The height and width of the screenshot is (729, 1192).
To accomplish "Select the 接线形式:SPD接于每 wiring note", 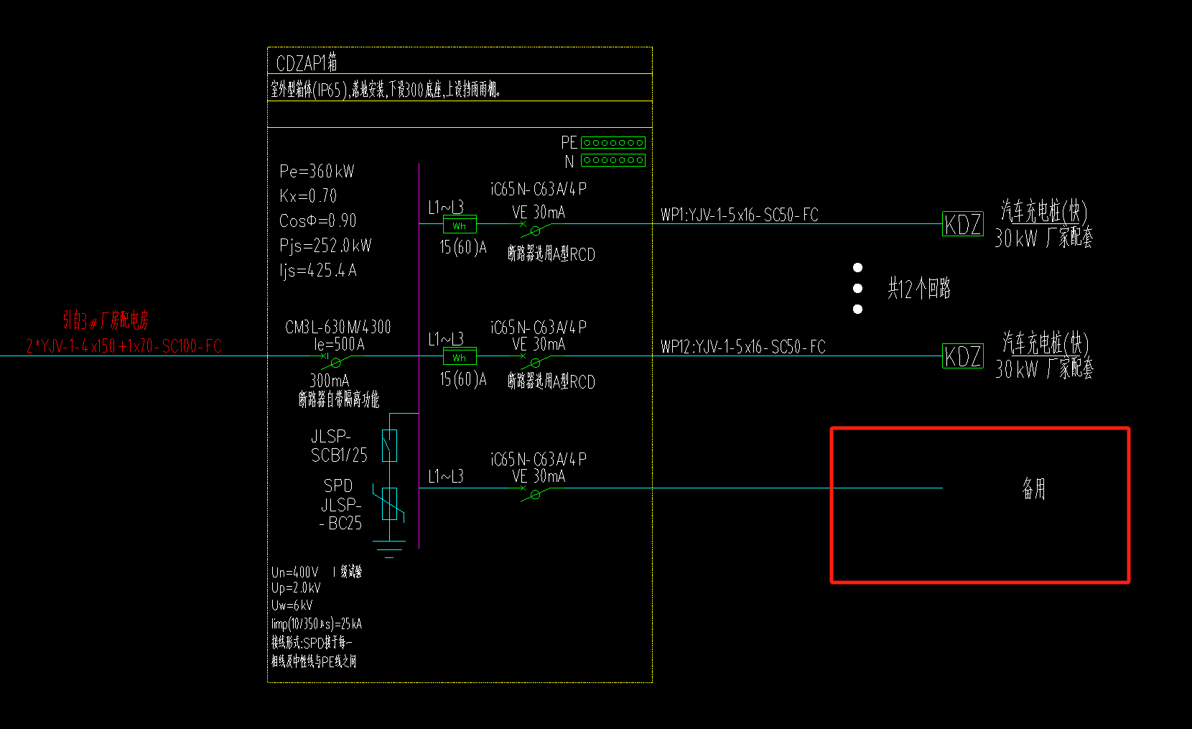I will point(312,643).
